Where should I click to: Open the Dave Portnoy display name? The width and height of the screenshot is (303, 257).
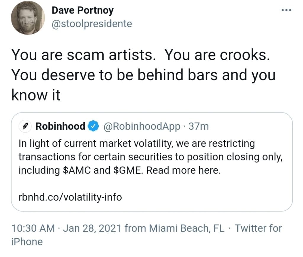[83, 10]
